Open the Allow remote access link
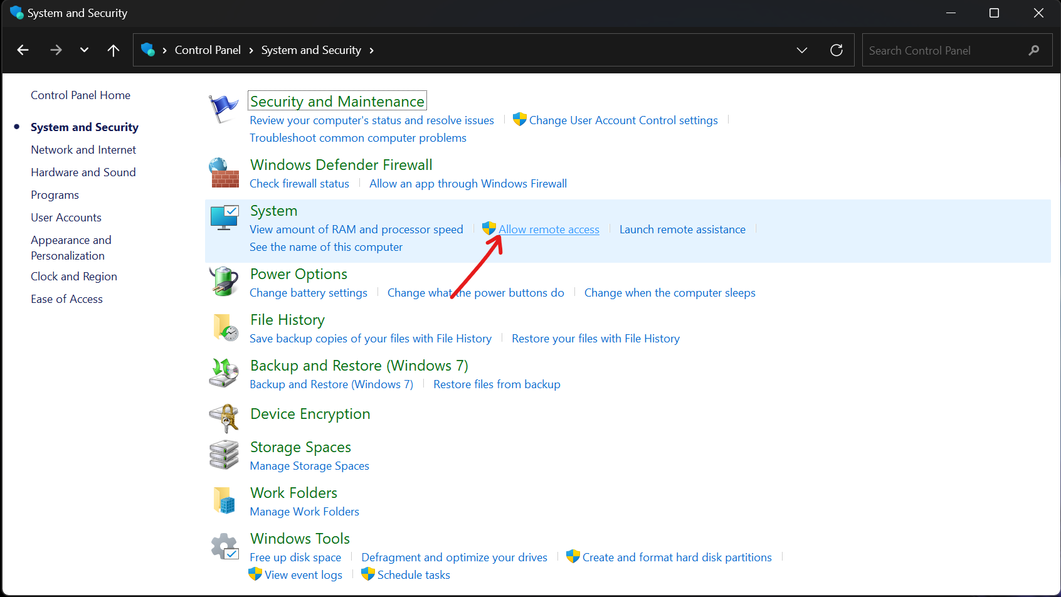This screenshot has width=1061, height=597. pyautogui.click(x=548, y=229)
